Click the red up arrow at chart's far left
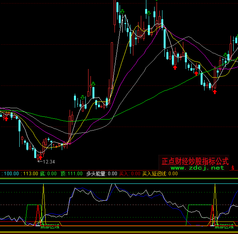 click(x=6, y=118)
